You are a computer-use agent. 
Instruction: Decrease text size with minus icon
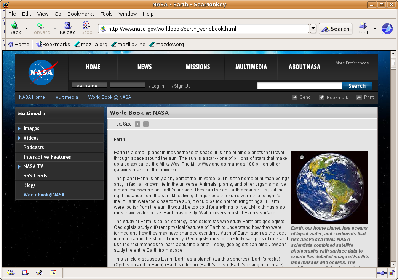pos(146,124)
